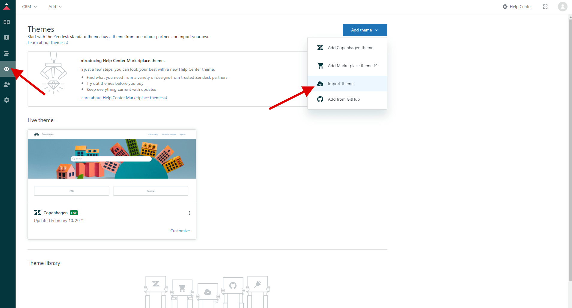
Task: Open the Community moderation sidebar icon
Action: [7, 38]
